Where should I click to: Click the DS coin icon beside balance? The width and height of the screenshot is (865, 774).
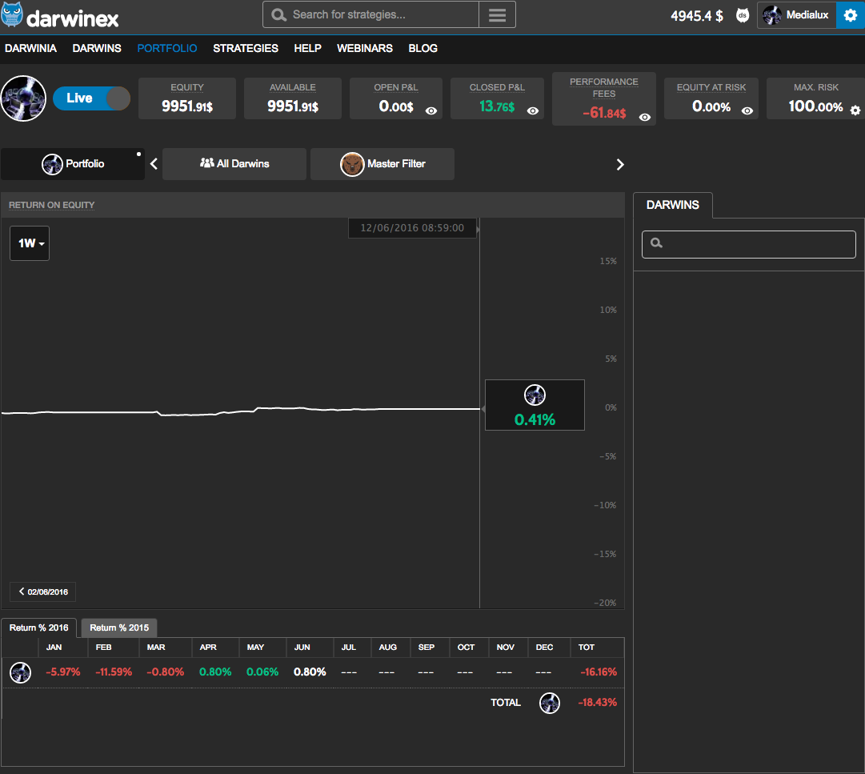pyautogui.click(x=742, y=15)
